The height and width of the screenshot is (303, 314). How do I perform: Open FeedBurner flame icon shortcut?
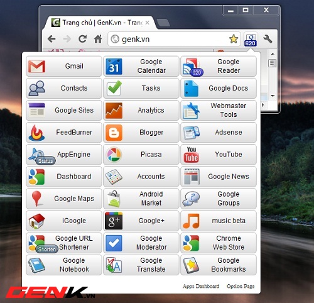click(x=64, y=133)
